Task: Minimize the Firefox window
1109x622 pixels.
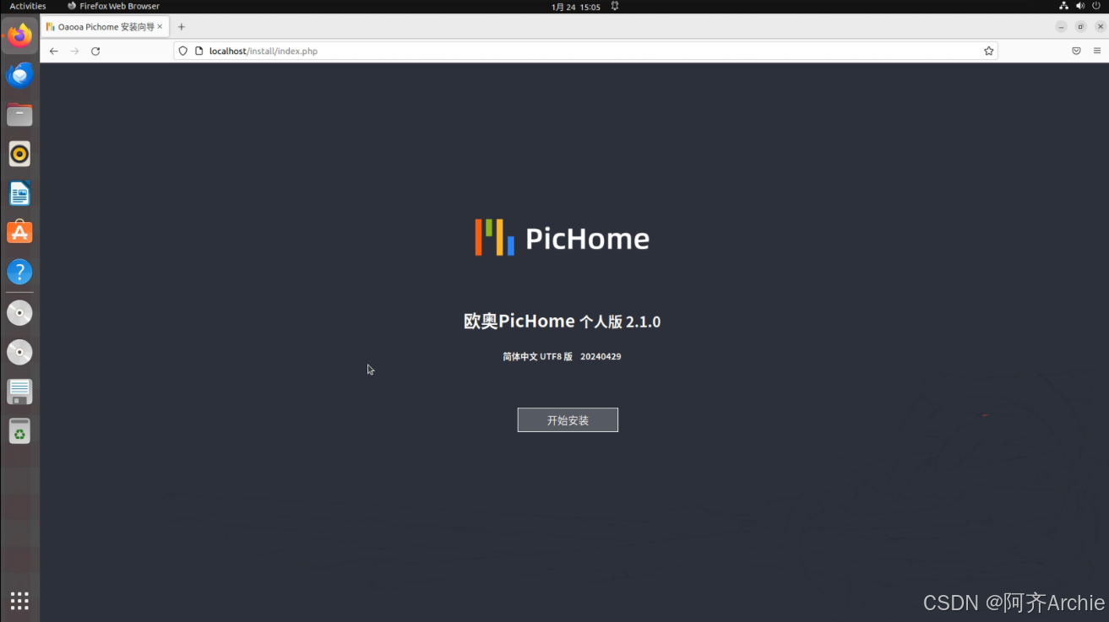Action: (1061, 27)
